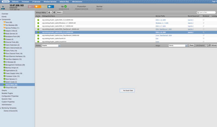Open the ESXi_4_8_SAN service profile link
Viewport: 217px width, 127px height.
point(161,20)
